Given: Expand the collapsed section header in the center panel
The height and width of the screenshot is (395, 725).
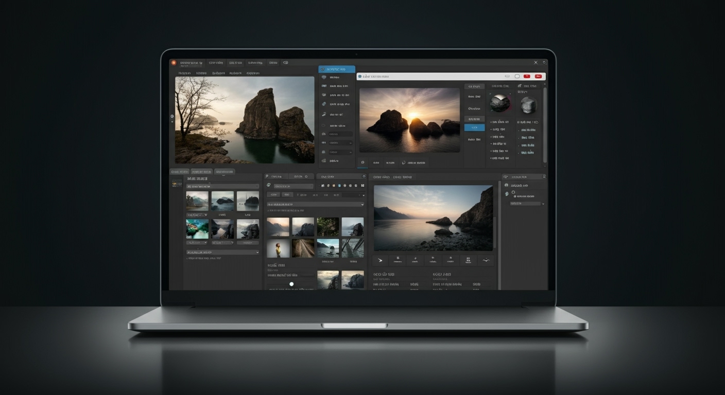Looking at the screenshot, I should [x=315, y=204].
